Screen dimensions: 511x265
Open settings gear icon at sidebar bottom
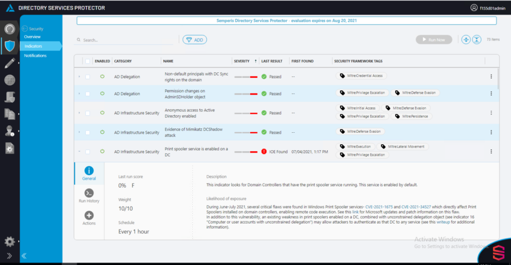tap(10, 242)
